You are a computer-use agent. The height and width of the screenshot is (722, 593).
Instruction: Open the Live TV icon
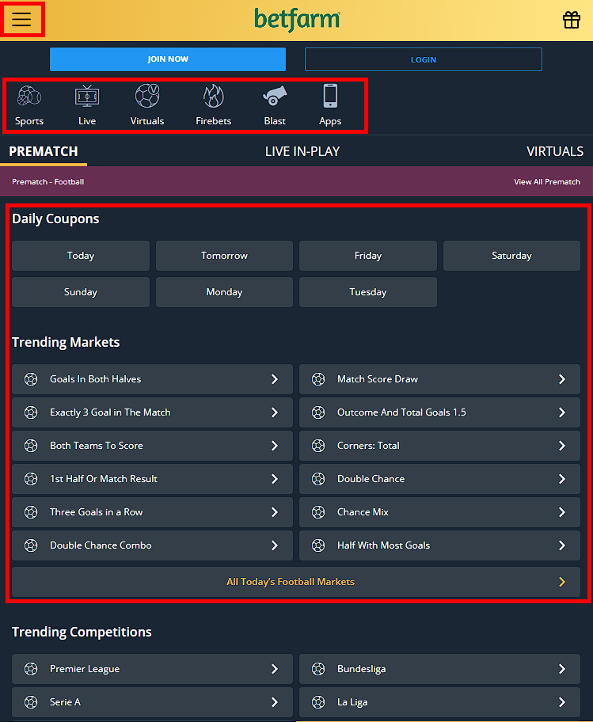tap(87, 97)
